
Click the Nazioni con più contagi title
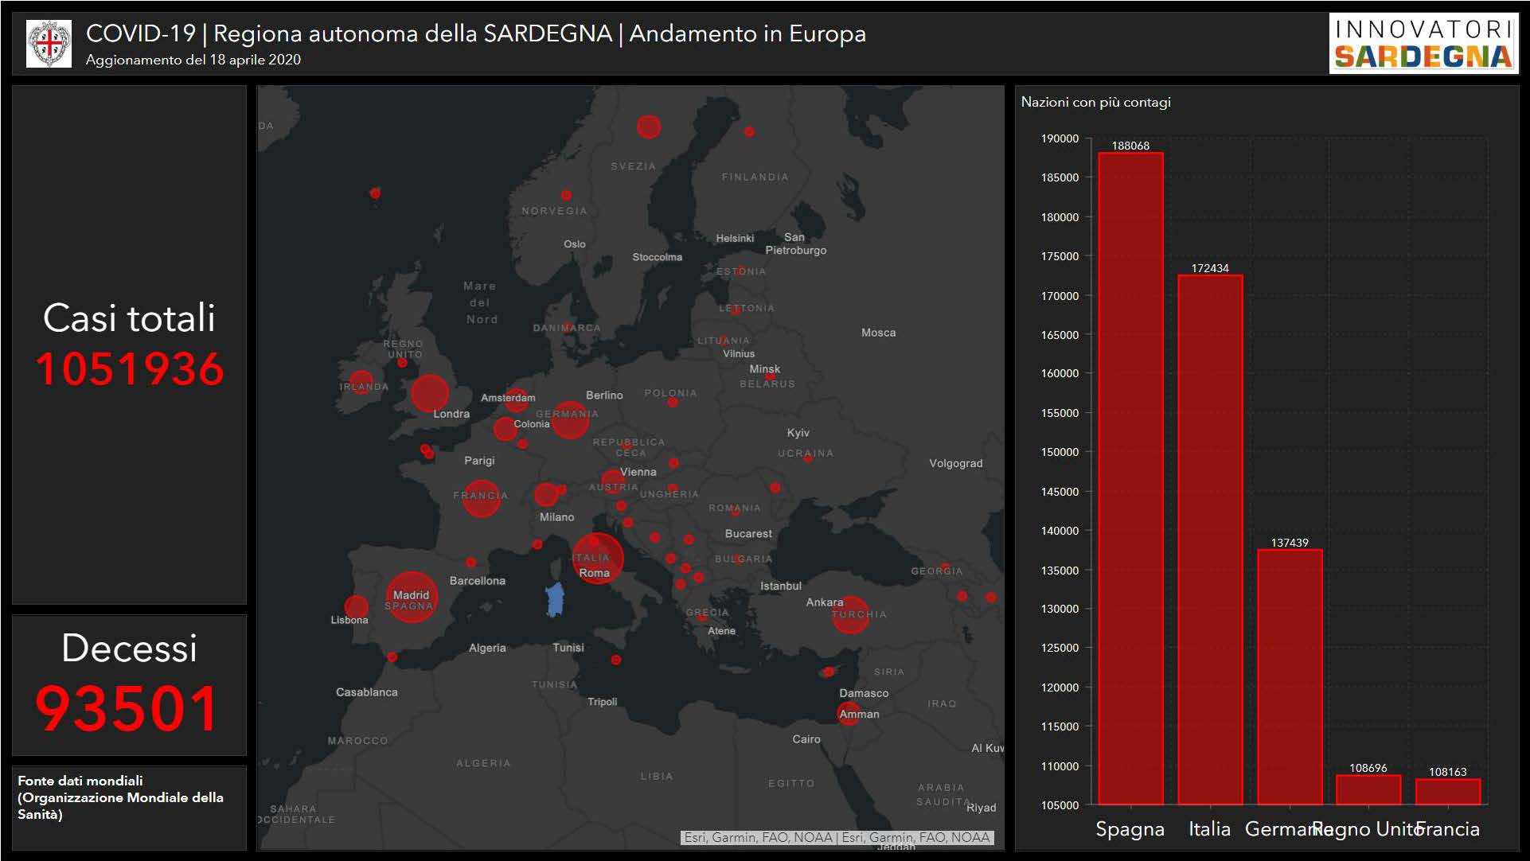click(1095, 102)
